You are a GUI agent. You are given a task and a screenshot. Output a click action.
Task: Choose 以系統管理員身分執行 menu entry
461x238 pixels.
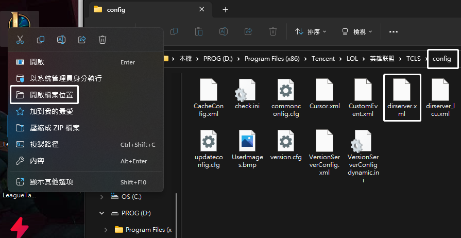tap(65, 78)
